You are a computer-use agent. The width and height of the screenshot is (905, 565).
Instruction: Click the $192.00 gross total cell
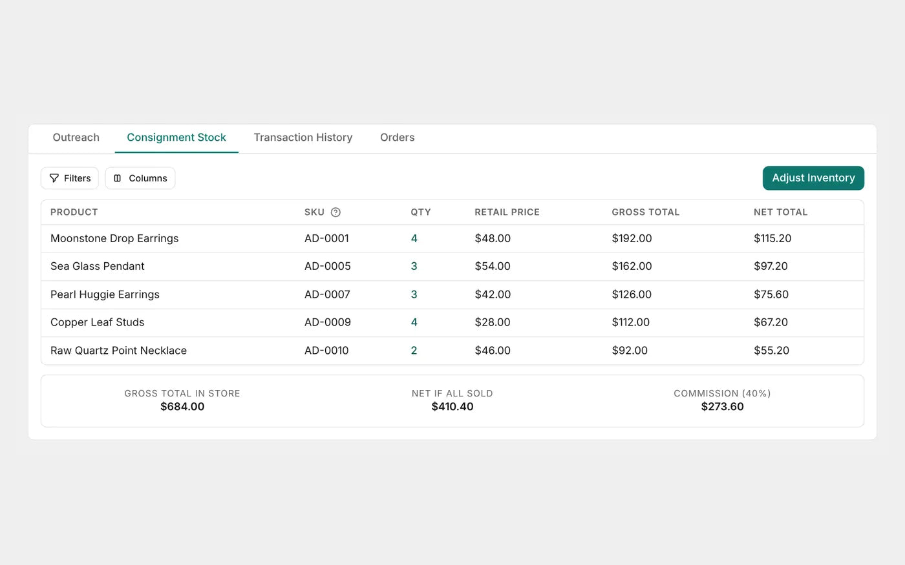(x=632, y=238)
